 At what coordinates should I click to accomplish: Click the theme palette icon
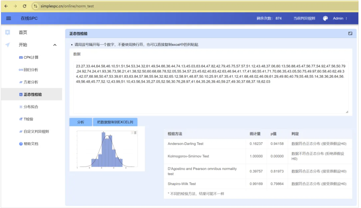325,18
